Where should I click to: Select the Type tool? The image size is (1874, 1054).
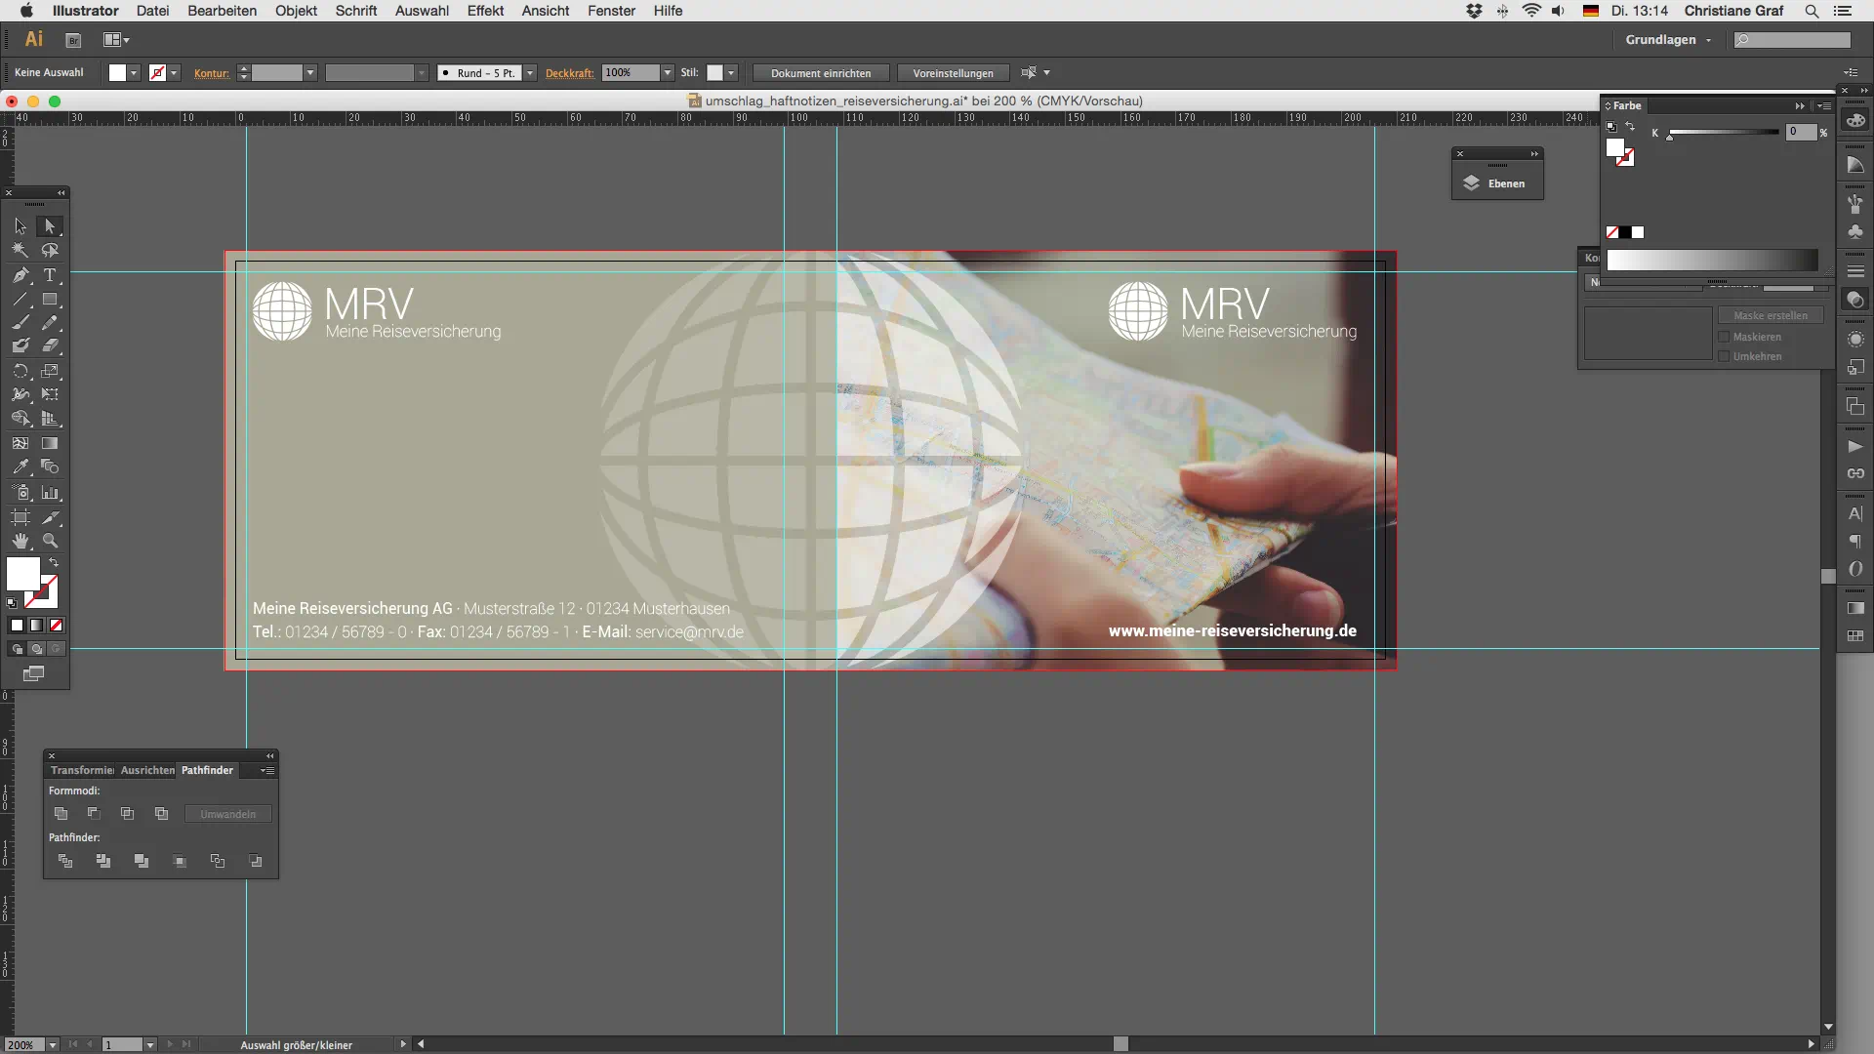[x=50, y=275]
